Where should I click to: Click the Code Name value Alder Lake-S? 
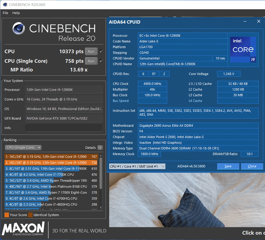pos(183,41)
